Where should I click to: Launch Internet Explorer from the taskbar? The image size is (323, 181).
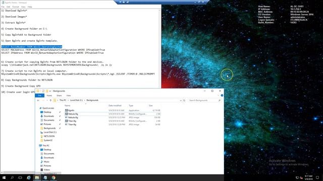pos(29,177)
